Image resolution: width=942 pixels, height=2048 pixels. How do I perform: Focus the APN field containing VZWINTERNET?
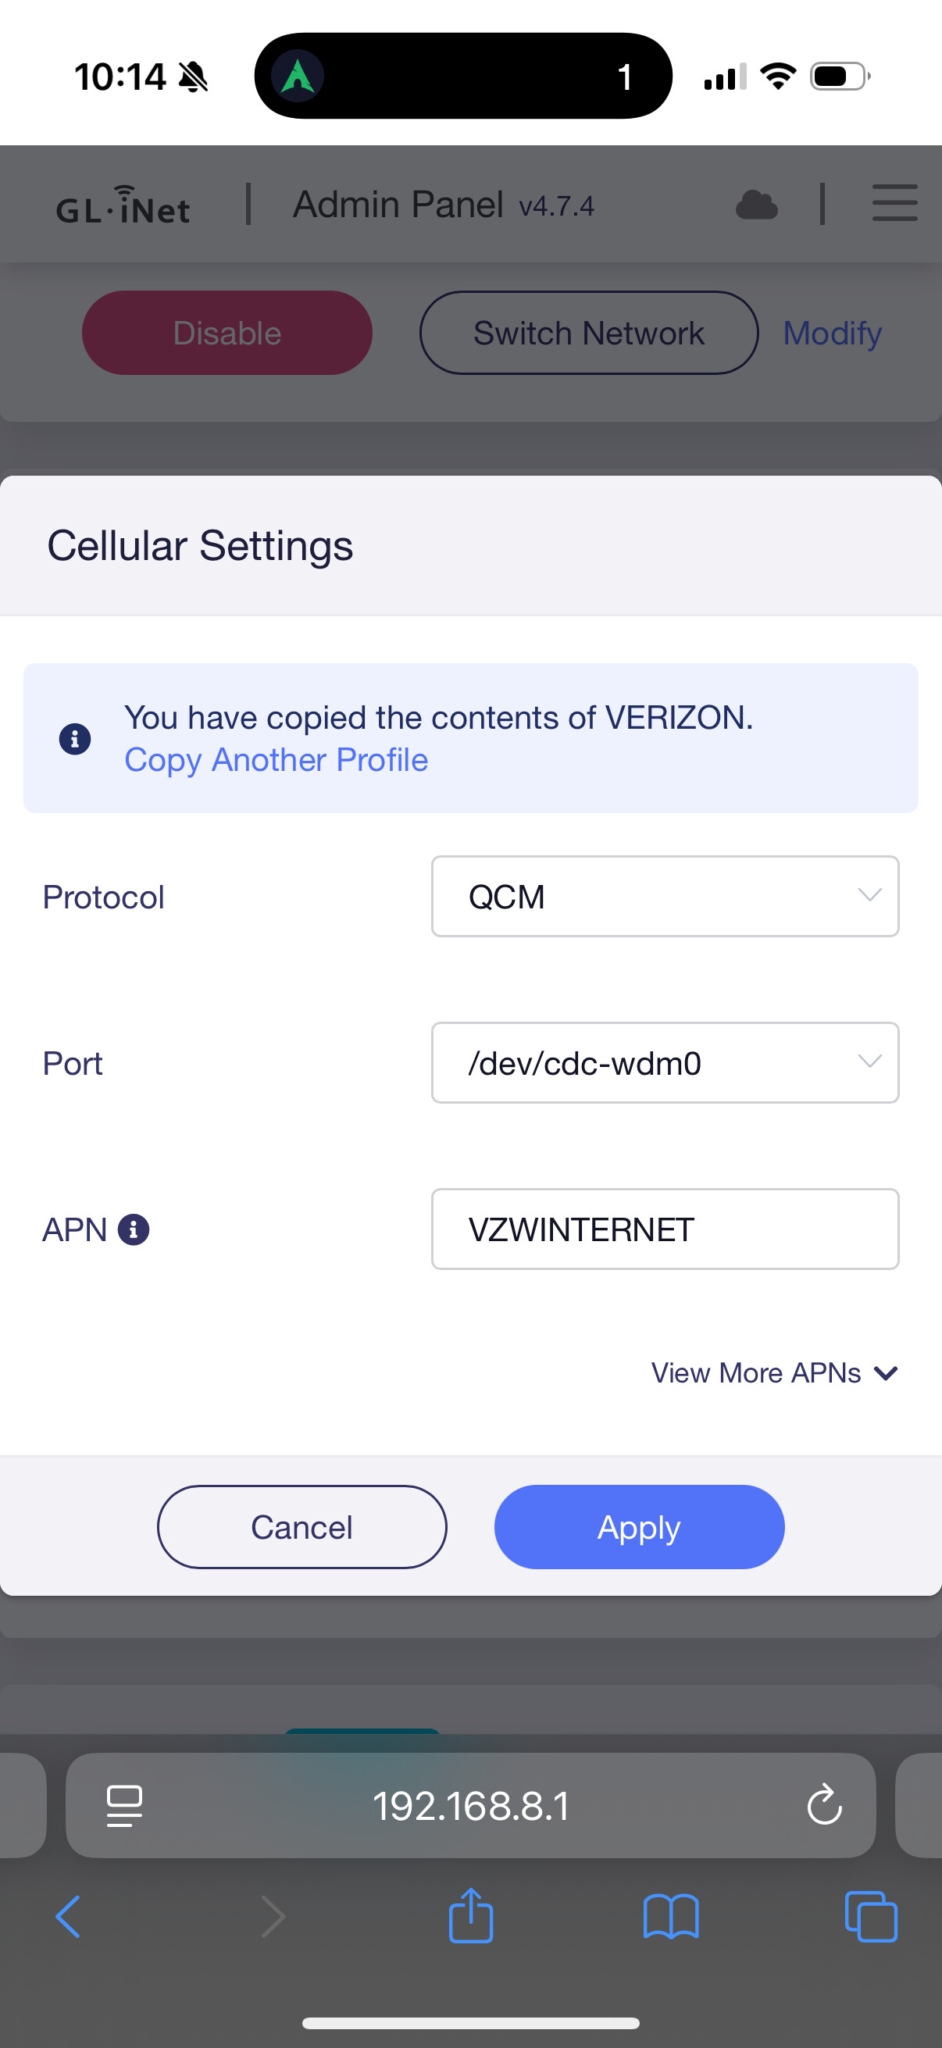point(665,1229)
